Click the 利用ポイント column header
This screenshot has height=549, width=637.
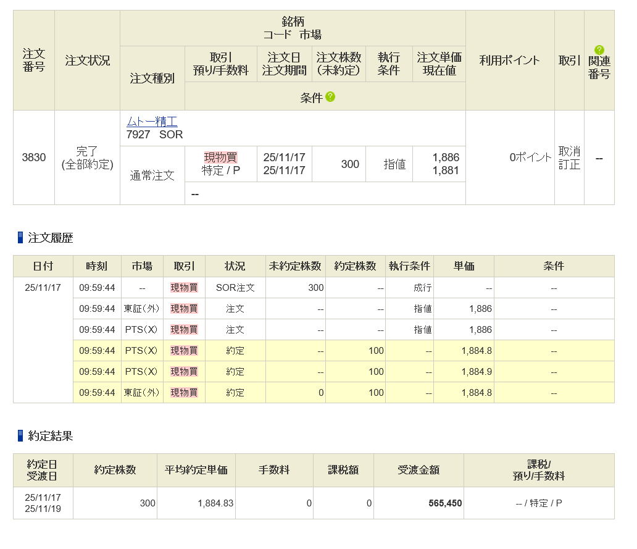click(509, 60)
